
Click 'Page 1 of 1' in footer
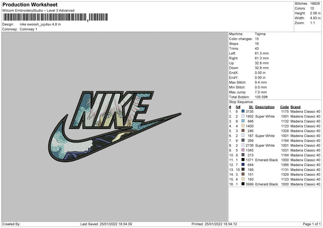[312, 224]
